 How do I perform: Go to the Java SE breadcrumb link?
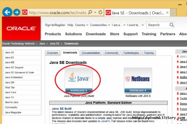pos(54,43)
